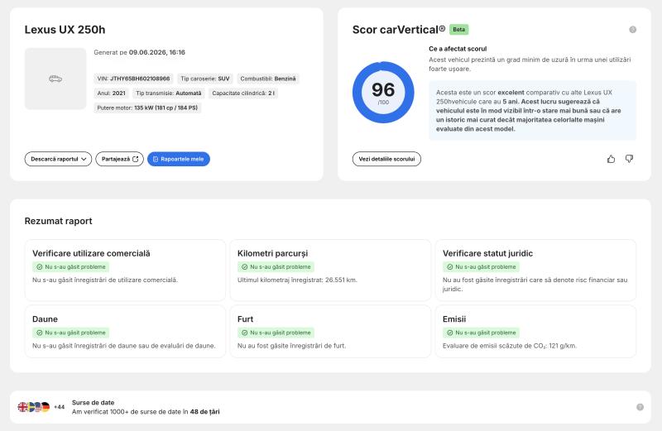Open the Descarcă raportul dropdown

[x=58, y=159]
